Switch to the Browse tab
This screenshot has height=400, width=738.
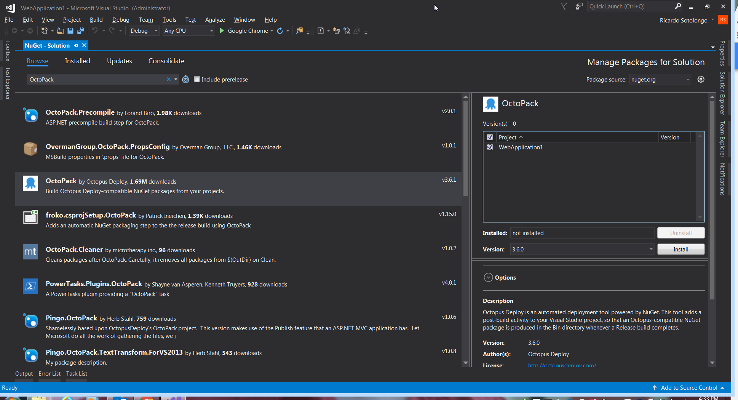click(x=37, y=61)
